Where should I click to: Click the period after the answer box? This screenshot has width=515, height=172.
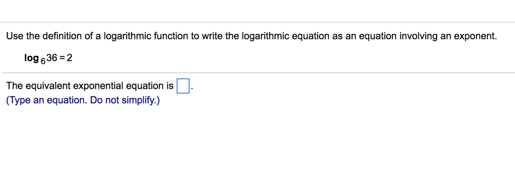[191, 89]
